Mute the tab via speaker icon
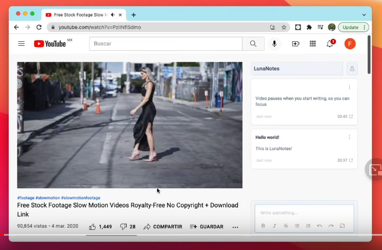The height and width of the screenshot is (250, 382). click(113, 15)
